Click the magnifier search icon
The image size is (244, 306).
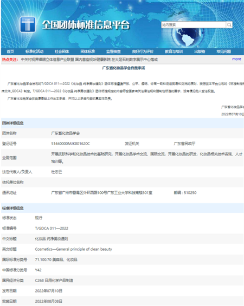pyautogui.click(x=229, y=25)
